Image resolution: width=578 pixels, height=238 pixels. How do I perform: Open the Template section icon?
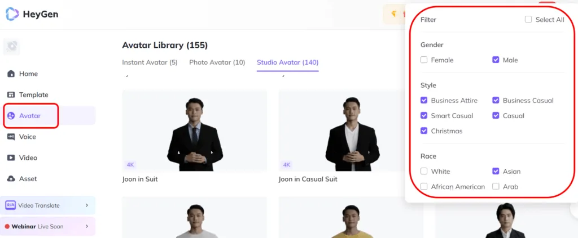pyautogui.click(x=11, y=95)
